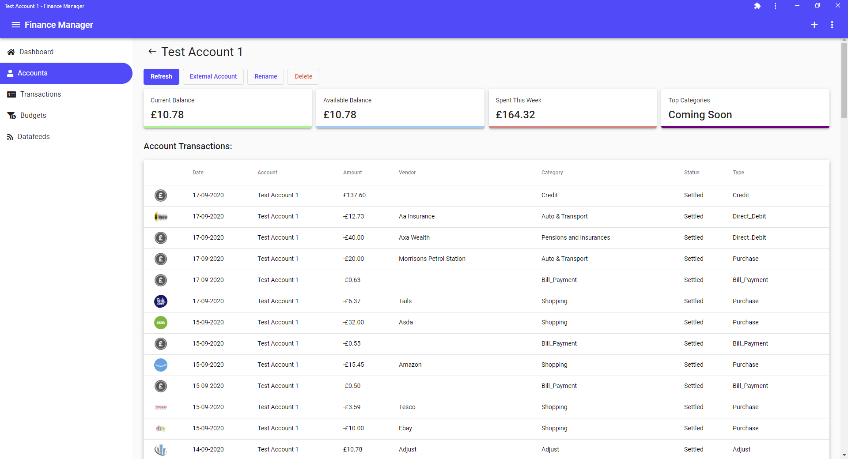Open Transactions from the sidebar
Image resolution: width=848 pixels, height=459 pixels.
(x=40, y=94)
